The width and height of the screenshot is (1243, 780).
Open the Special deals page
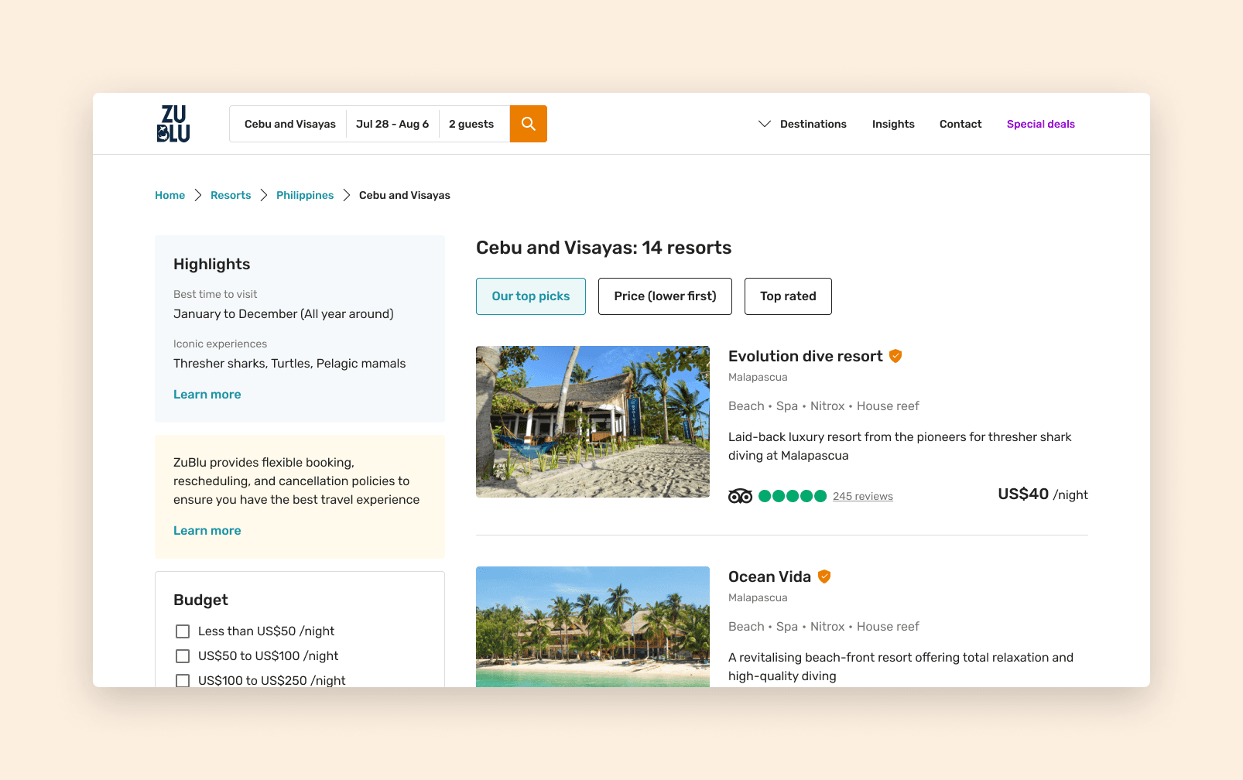click(1040, 124)
